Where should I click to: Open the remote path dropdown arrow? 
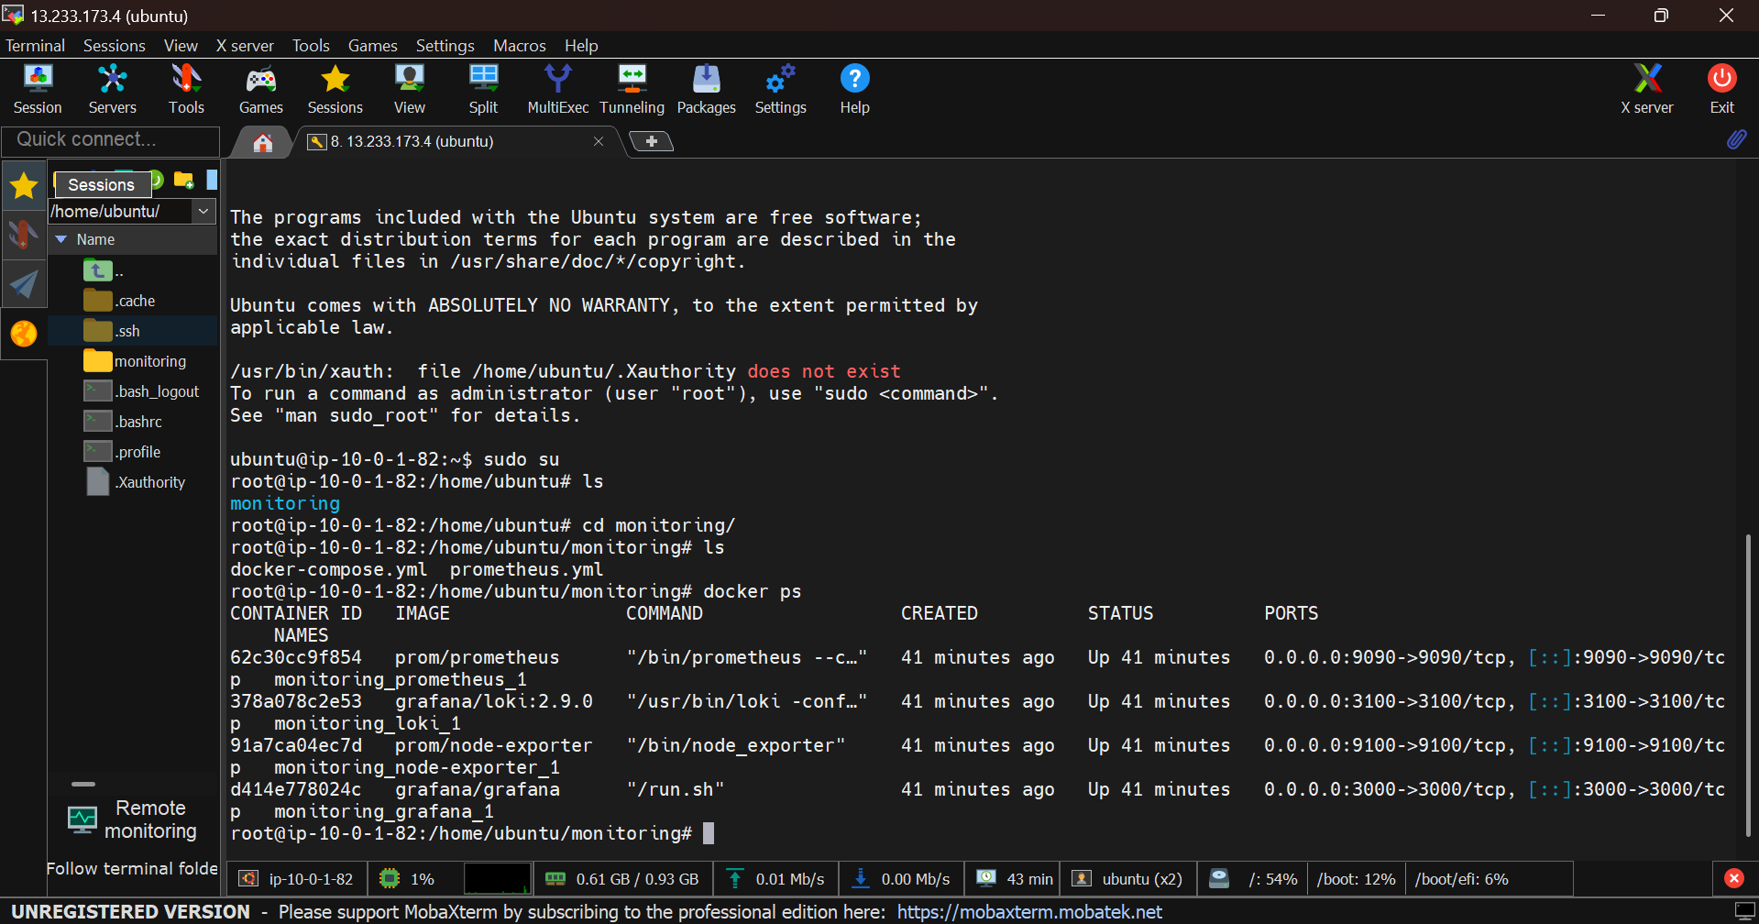point(203,211)
